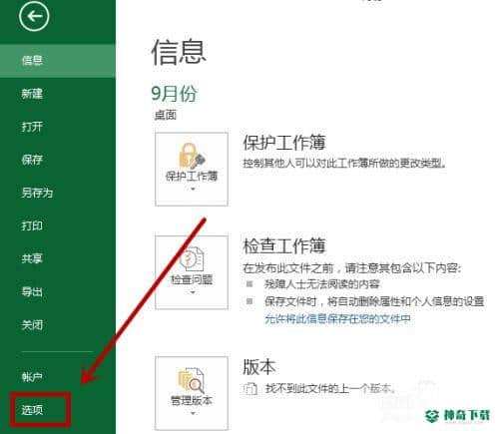Click the 允许将此信息保存在您的文件中 link

click(337, 319)
